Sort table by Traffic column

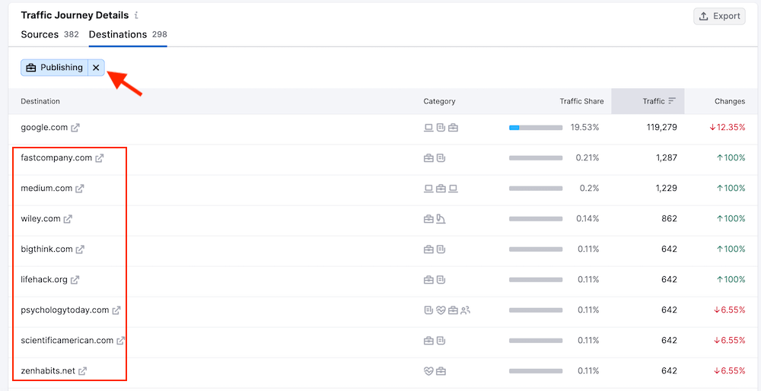coord(653,101)
